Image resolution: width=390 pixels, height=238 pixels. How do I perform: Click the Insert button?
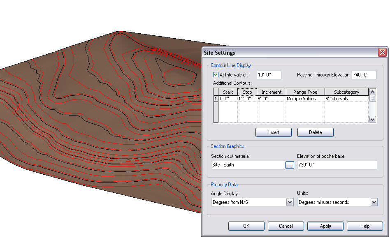click(273, 132)
